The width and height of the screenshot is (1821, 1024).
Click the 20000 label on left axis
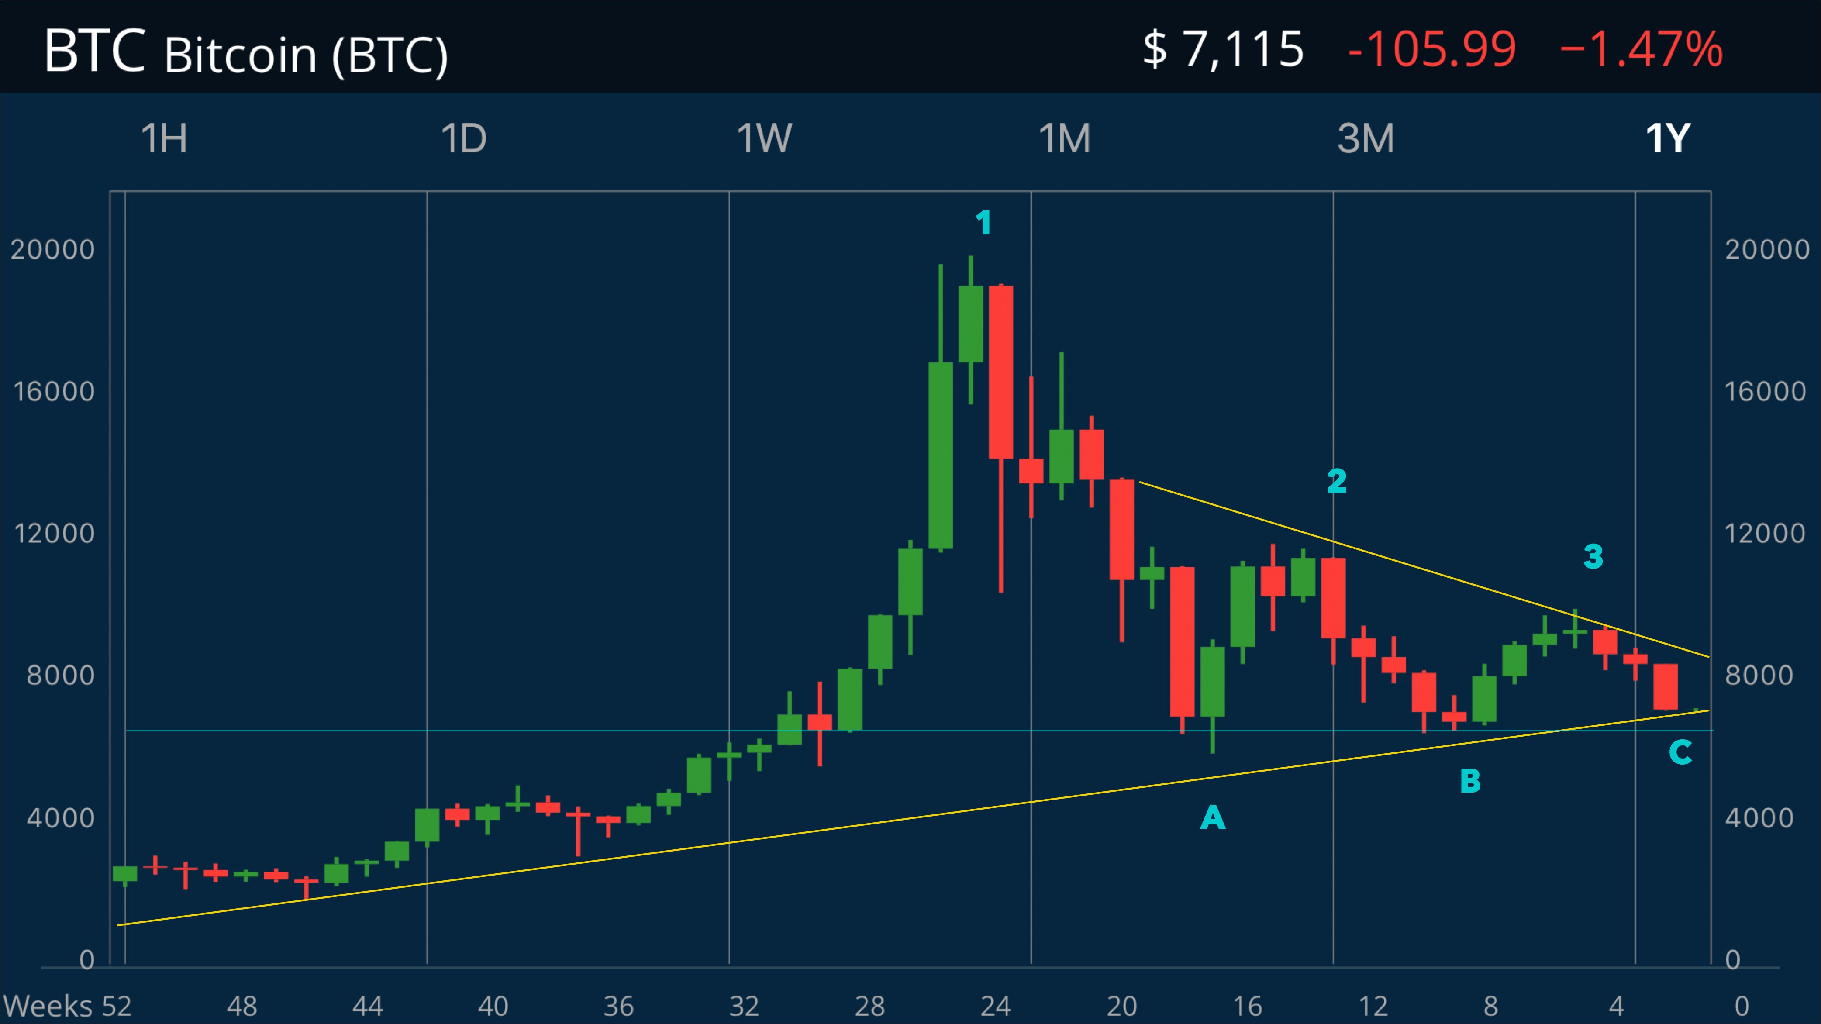[x=52, y=249]
